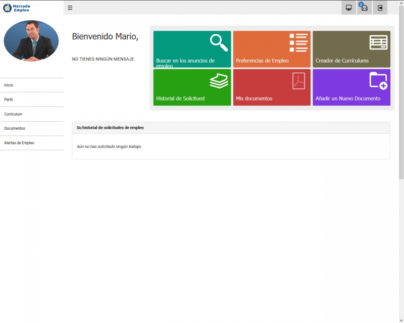Click Mario's profile photo
404x323 pixels.
(x=31, y=41)
